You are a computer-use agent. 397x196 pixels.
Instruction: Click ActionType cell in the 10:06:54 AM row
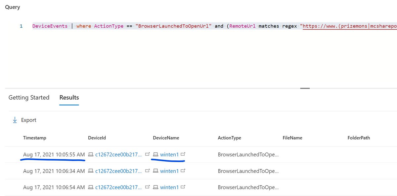click(248, 187)
